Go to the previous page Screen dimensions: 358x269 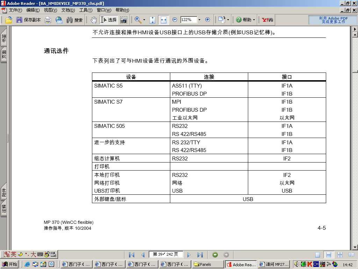tap(143, 255)
